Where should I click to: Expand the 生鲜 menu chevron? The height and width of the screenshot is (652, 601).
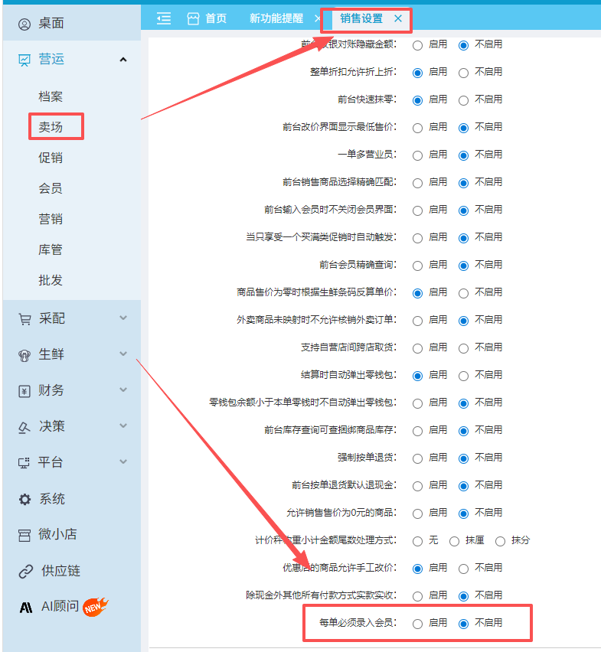tap(123, 354)
